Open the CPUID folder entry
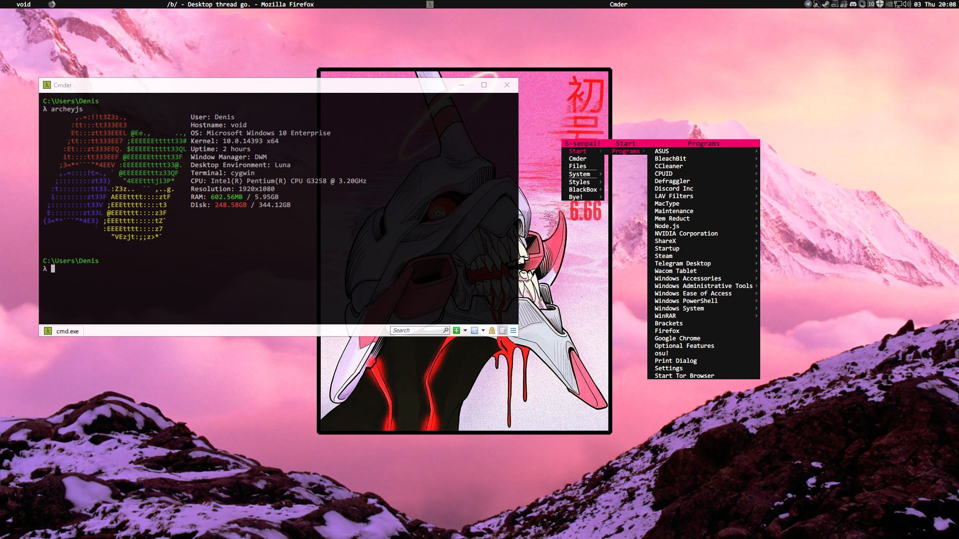 (704, 174)
